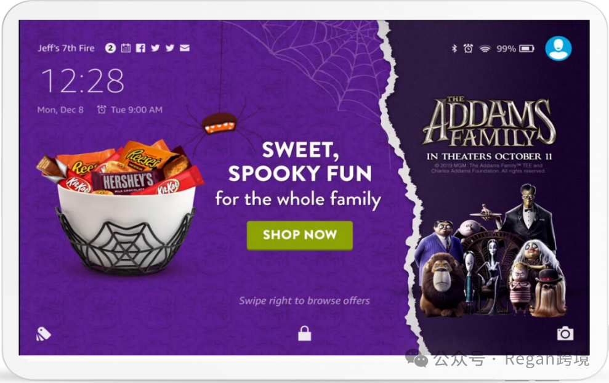Tap the Addams Family movie logo
The height and width of the screenshot is (383, 609).
tap(489, 121)
